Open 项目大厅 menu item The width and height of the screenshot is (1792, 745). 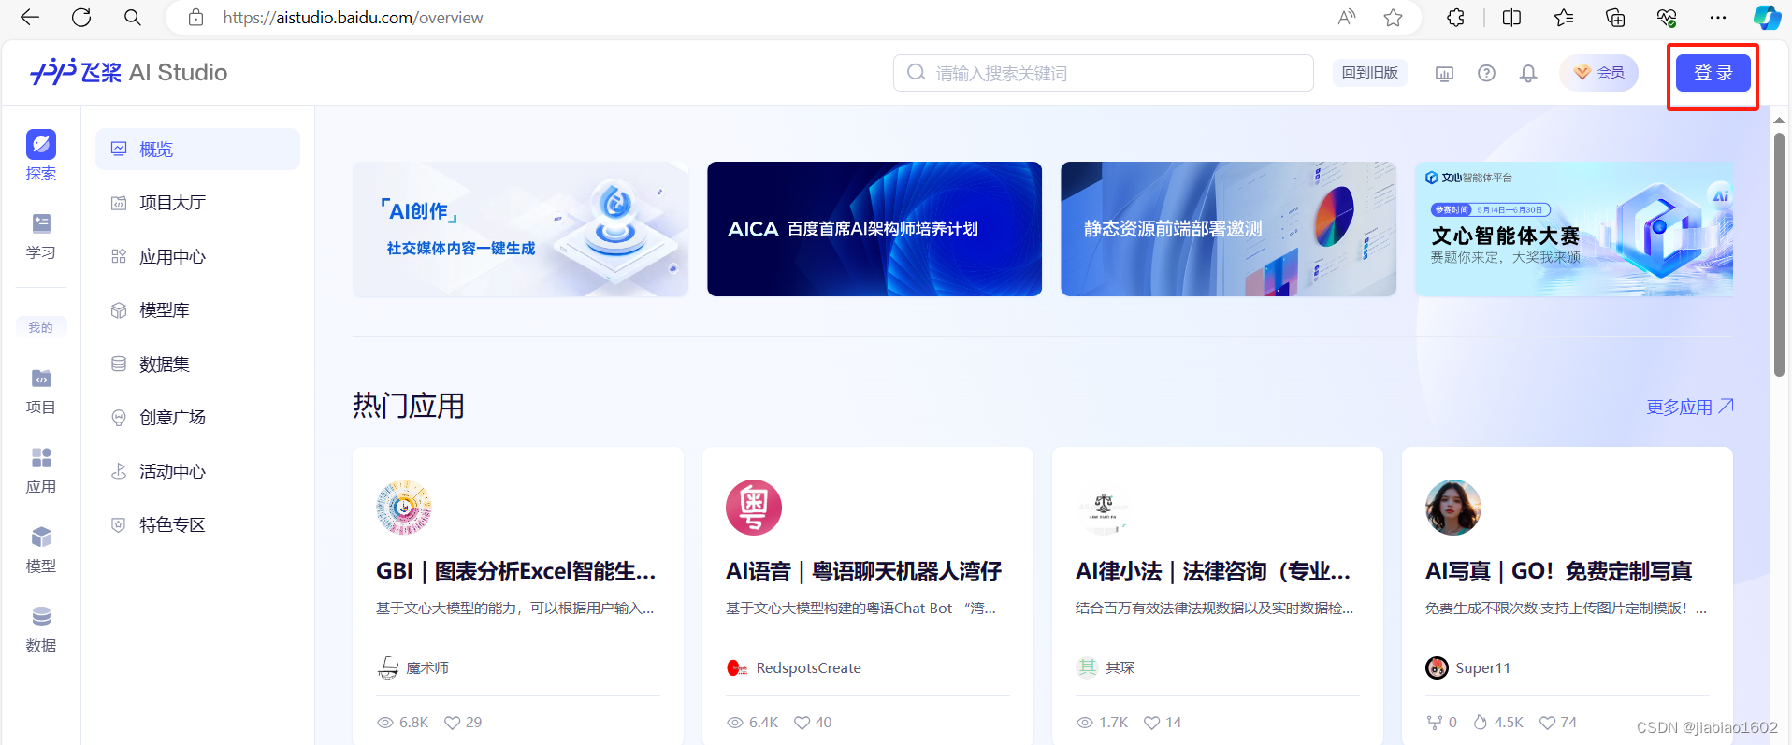[197, 203]
